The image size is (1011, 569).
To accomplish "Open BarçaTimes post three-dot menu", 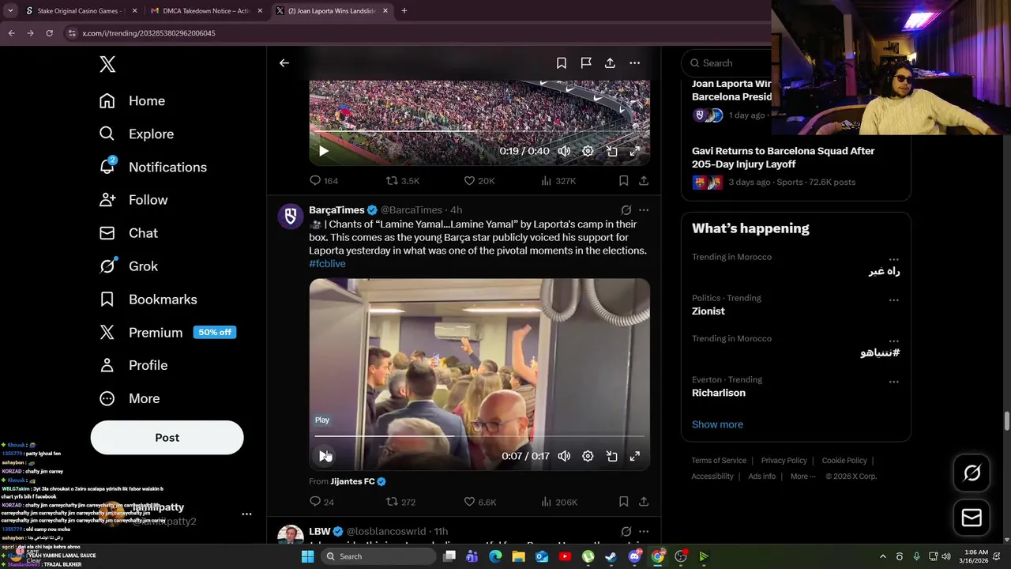I will 644,210.
